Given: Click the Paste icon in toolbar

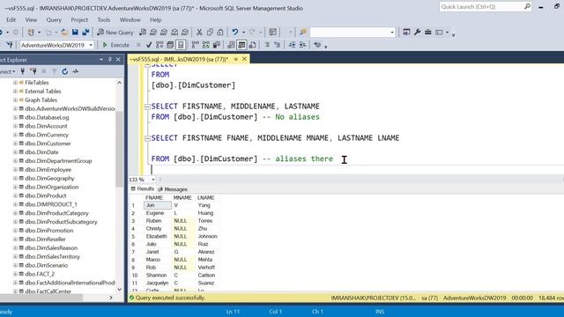Looking at the screenshot, I should [220, 33].
